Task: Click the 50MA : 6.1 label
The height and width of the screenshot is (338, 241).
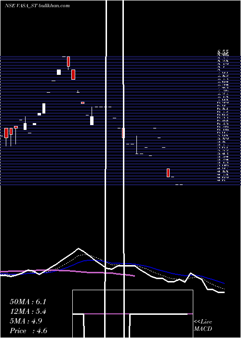Action: click(x=28, y=302)
